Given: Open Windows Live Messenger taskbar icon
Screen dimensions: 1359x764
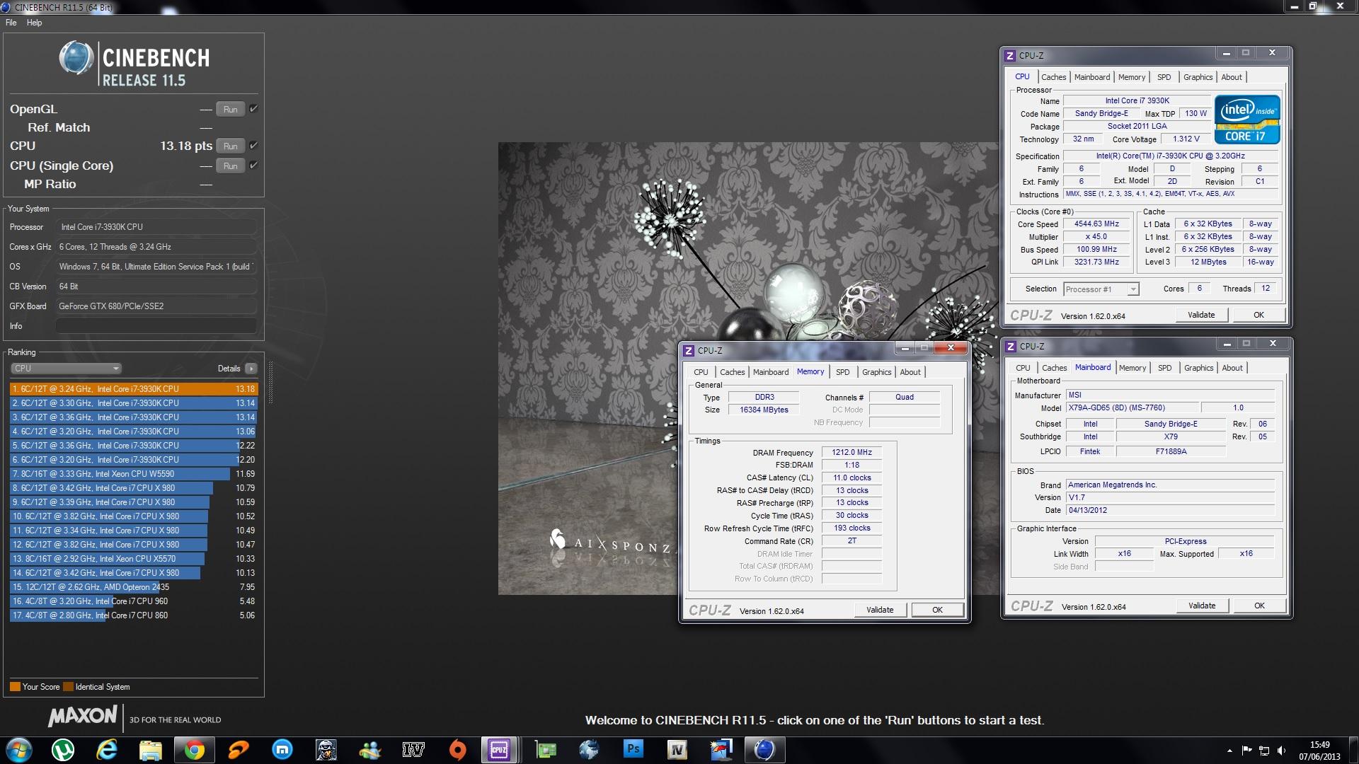Looking at the screenshot, I should point(369,750).
